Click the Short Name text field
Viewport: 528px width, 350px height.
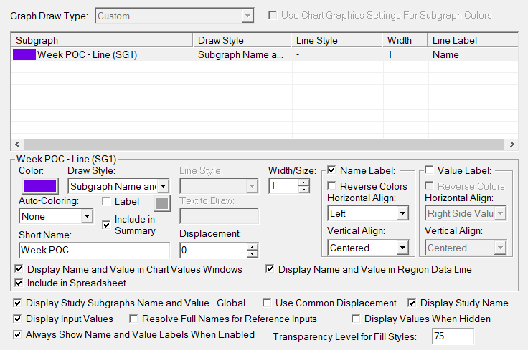point(94,250)
